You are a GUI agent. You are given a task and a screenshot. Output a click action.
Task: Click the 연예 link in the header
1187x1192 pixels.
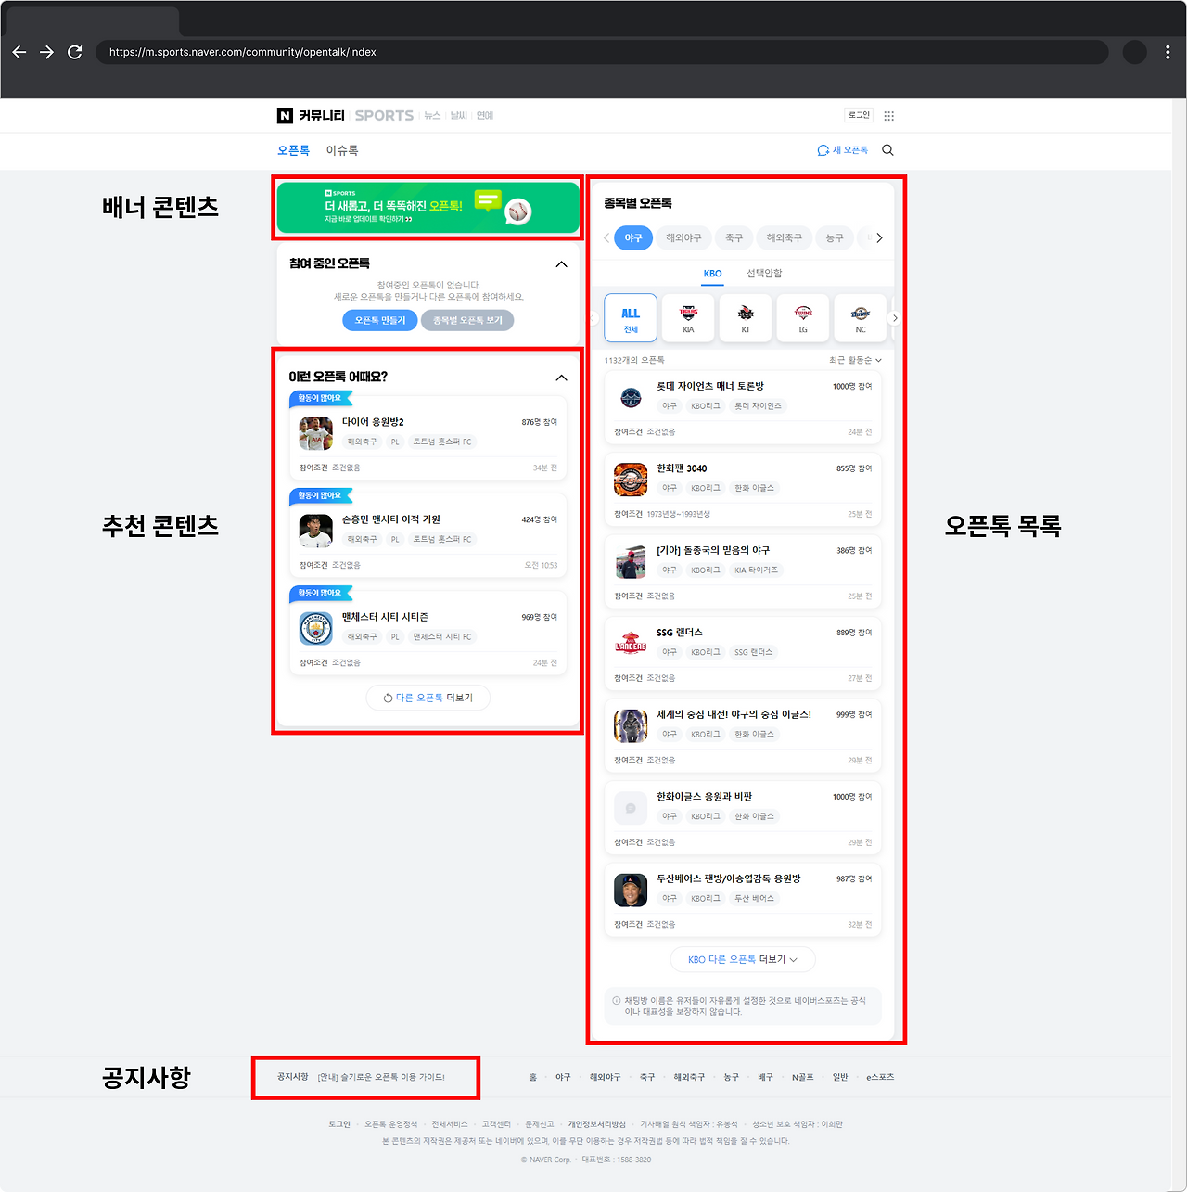pyautogui.click(x=485, y=116)
